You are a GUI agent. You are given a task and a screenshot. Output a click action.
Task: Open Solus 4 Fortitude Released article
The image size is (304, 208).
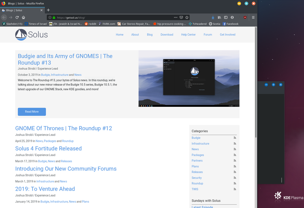coord(49,149)
